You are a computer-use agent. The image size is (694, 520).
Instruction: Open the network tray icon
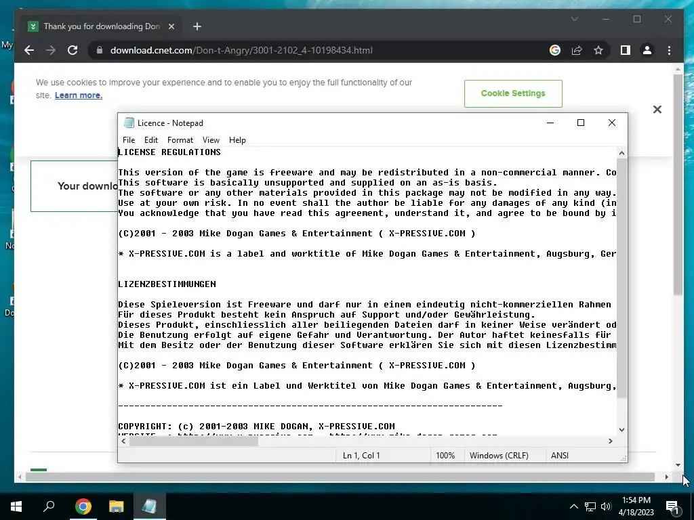590,506
